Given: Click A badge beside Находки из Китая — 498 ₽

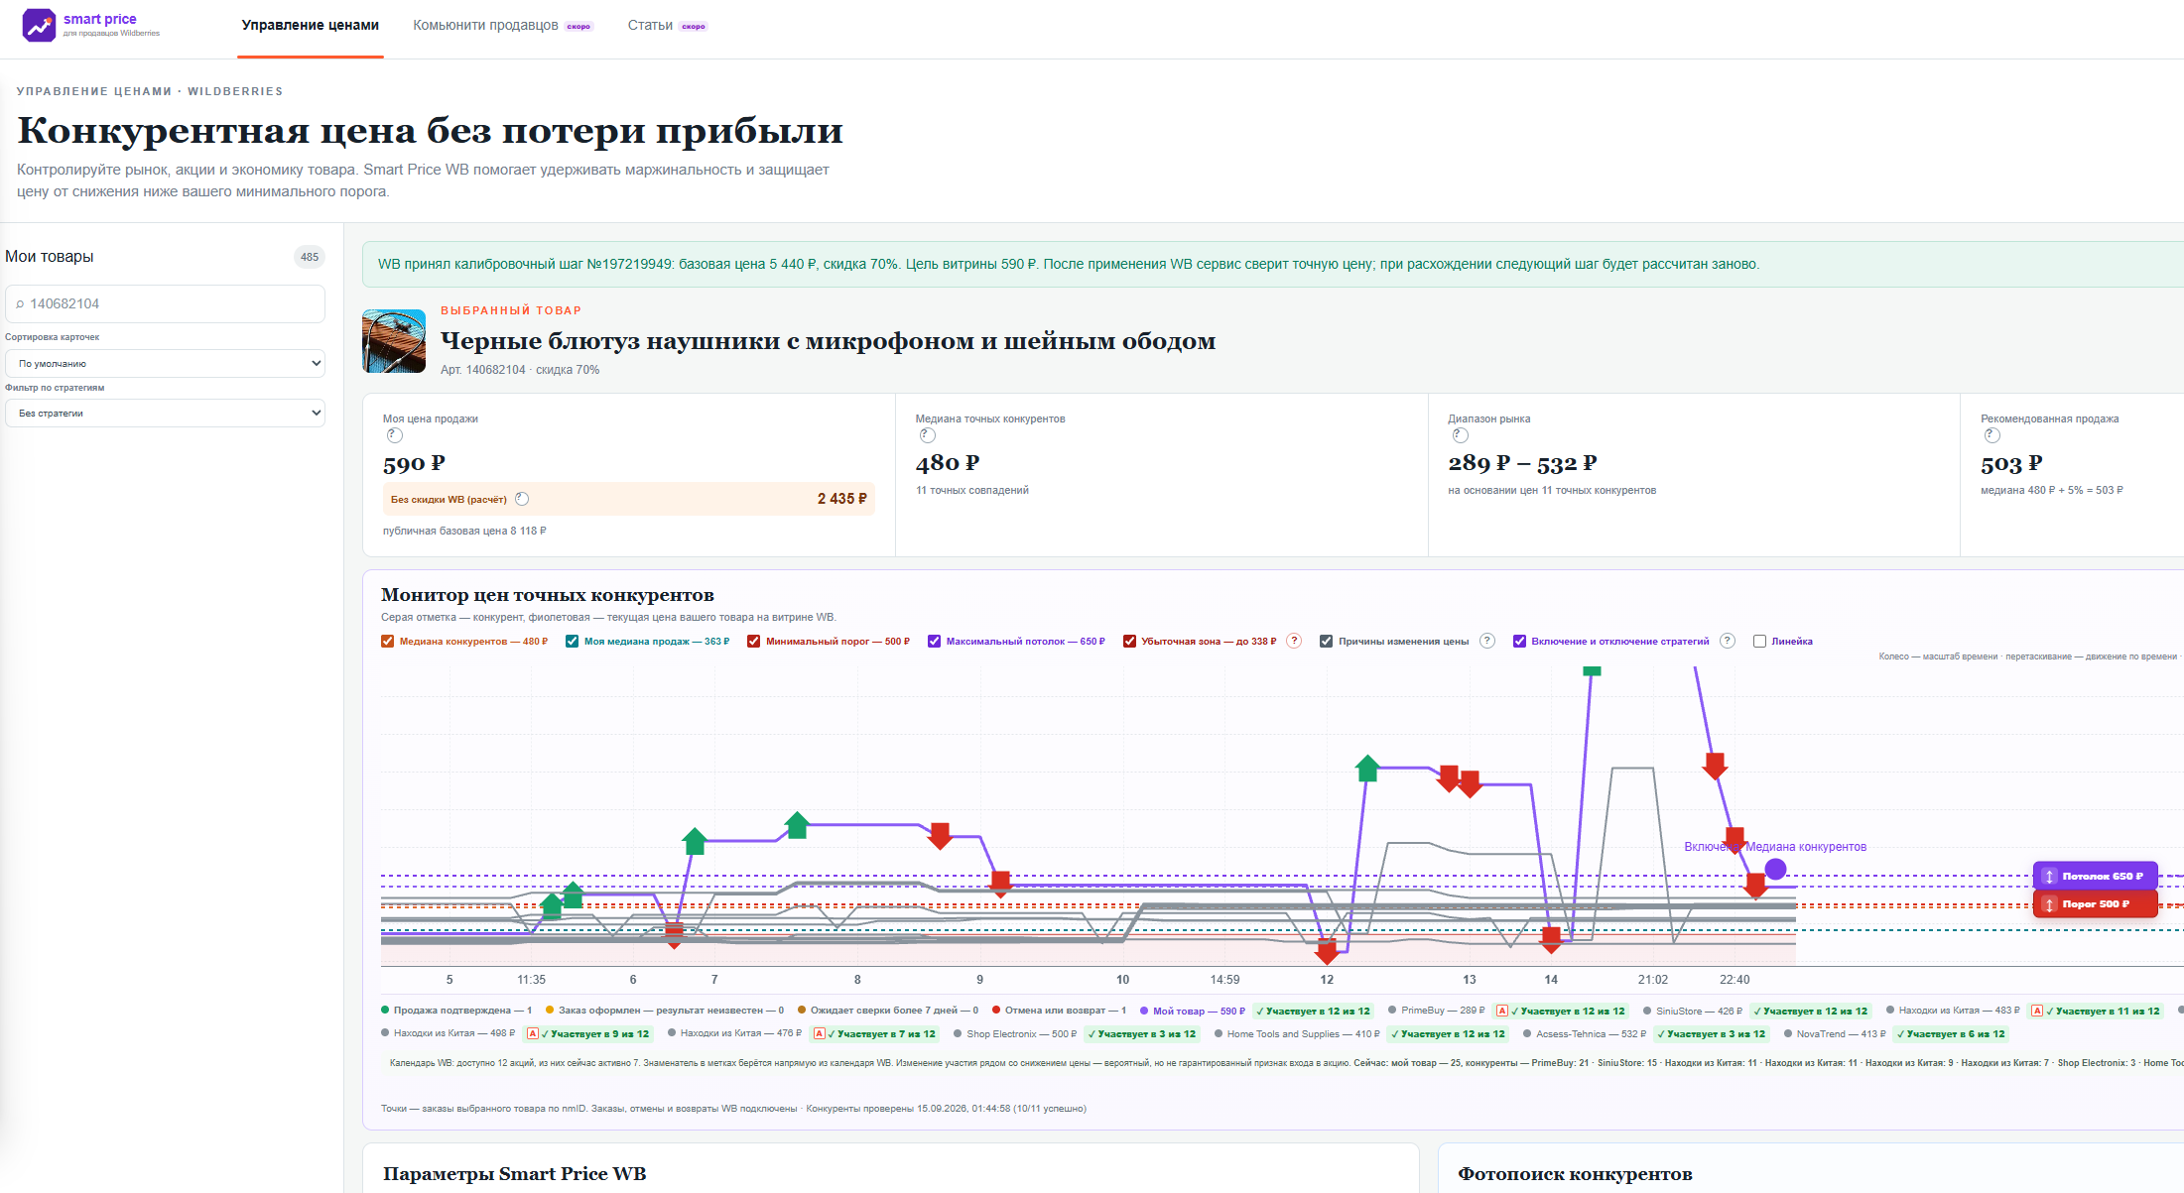Looking at the screenshot, I should (x=532, y=1033).
